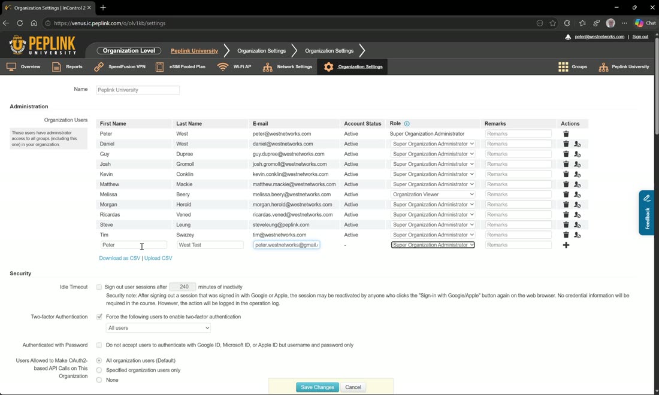This screenshot has width=659, height=395.
Task: Open role dropdown for Kevin Conklin
Action: [433, 174]
